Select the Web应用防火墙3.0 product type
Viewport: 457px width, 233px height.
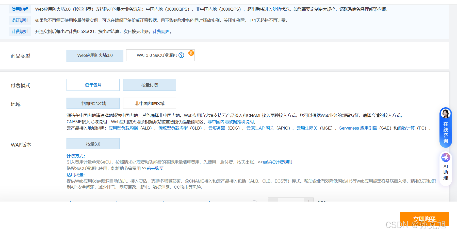click(x=95, y=56)
